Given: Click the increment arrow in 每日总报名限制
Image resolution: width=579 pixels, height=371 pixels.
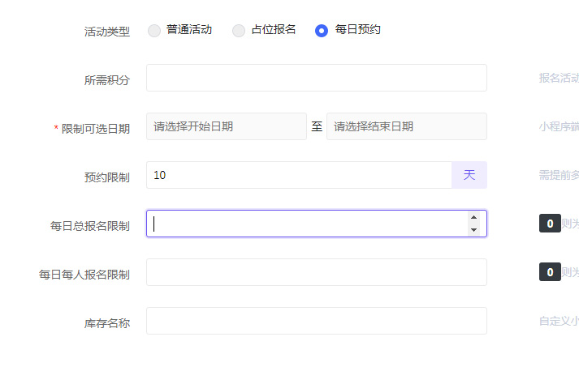Looking at the screenshot, I should 473,217.
